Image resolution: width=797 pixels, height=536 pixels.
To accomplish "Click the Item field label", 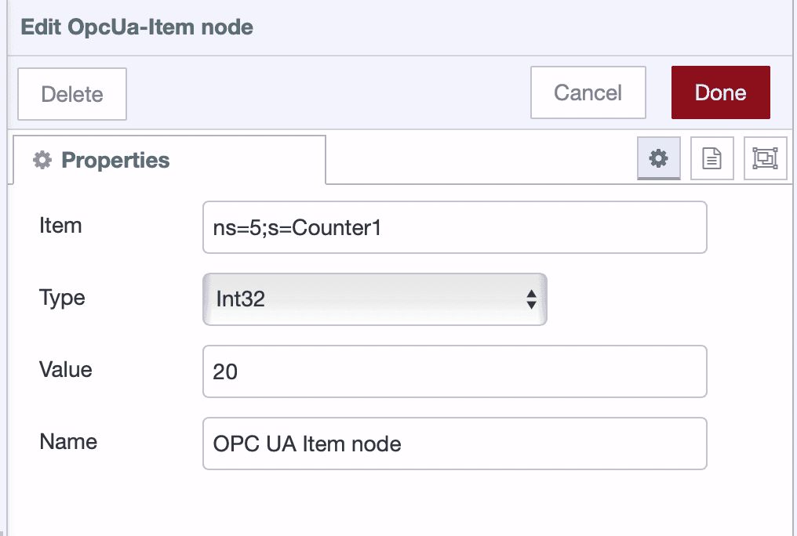I will click(x=61, y=226).
